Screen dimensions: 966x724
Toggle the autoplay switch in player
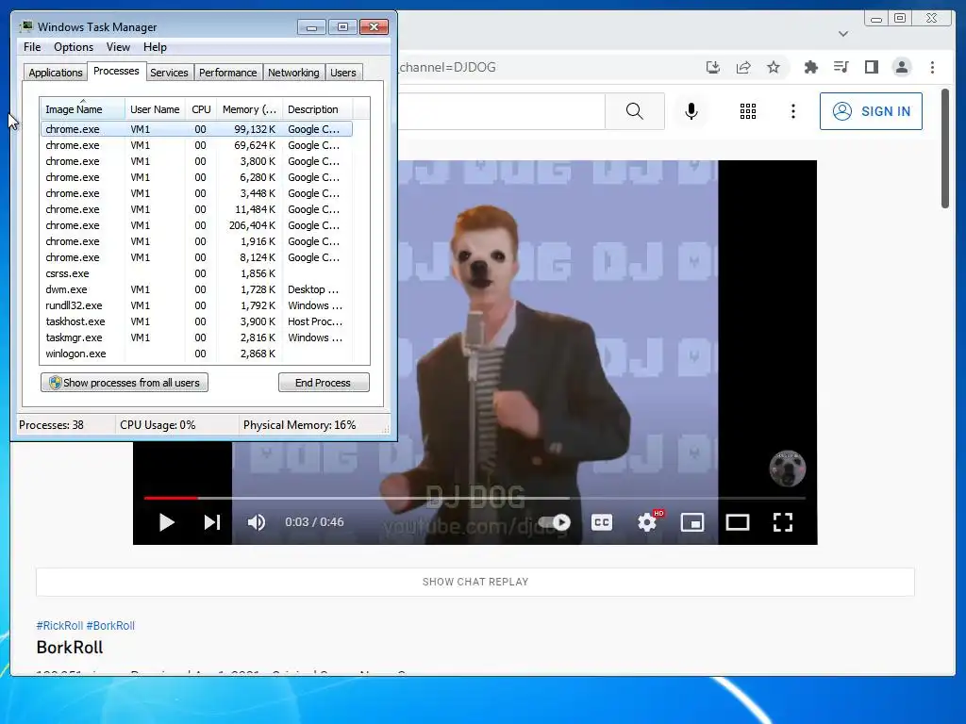[555, 522]
